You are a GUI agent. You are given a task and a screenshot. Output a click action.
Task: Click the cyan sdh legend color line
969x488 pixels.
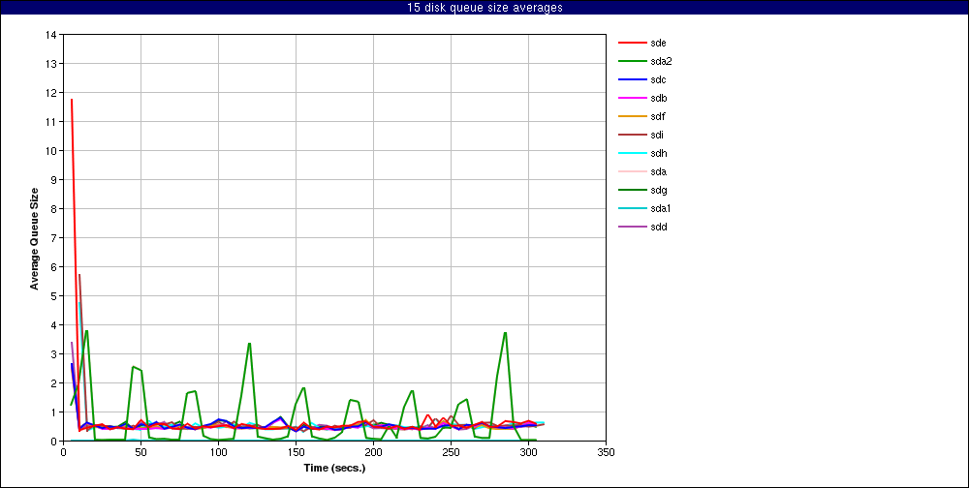pyautogui.click(x=632, y=154)
